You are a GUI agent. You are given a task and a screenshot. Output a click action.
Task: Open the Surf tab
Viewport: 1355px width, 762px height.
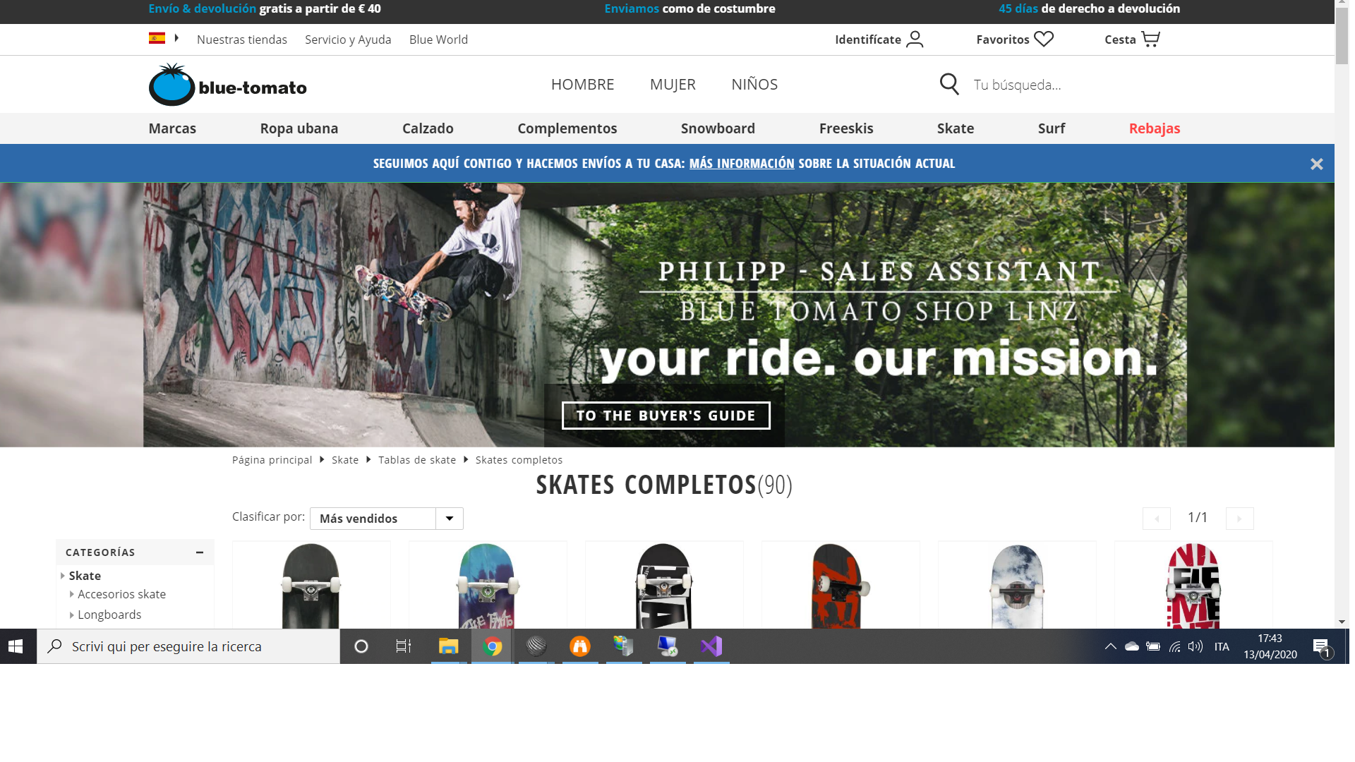click(x=1052, y=128)
